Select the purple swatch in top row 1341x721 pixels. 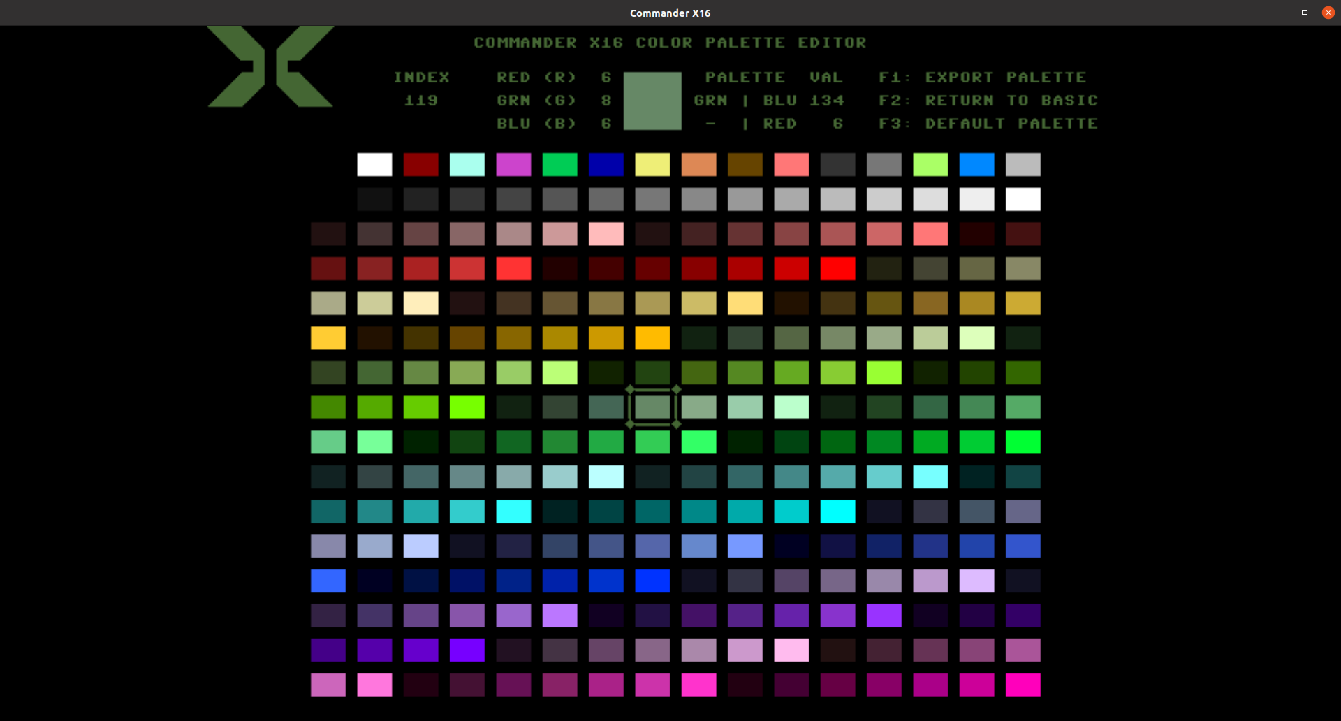pyautogui.click(x=513, y=165)
